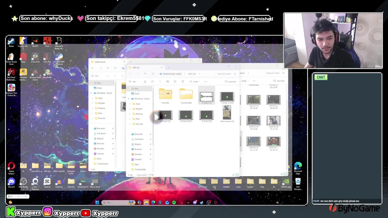Select video 2 Ocak 3 (3)(1)
Screen dimensions: 388x218
click(x=186, y=116)
